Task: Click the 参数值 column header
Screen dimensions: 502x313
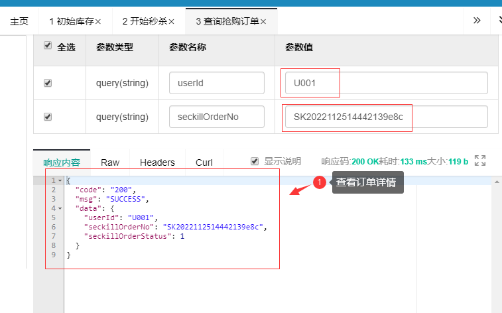Action: (x=299, y=47)
